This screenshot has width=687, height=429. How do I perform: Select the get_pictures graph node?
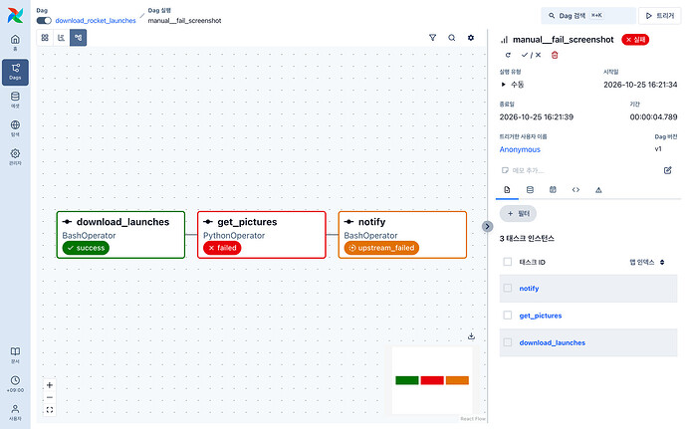click(262, 235)
